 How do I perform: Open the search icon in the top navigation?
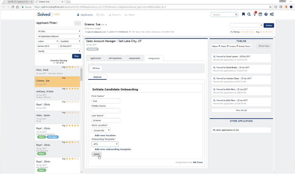[x=249, y=14]
